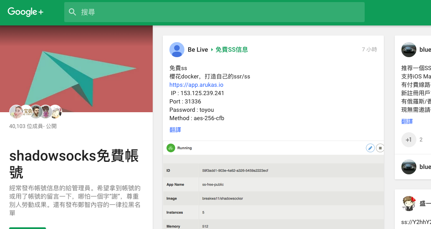Click the ss-free-public App Name value
Screen dimensions: 431x229
coord(213,184)
